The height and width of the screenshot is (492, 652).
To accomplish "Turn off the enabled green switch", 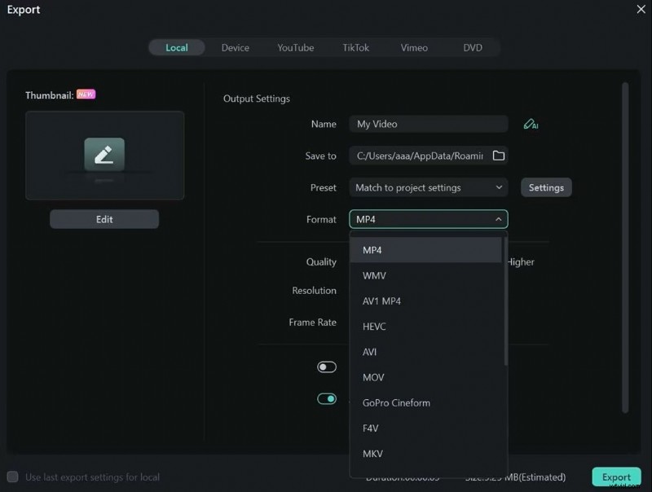I will 327,399.
